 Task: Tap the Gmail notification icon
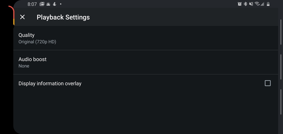coord(42,4)
